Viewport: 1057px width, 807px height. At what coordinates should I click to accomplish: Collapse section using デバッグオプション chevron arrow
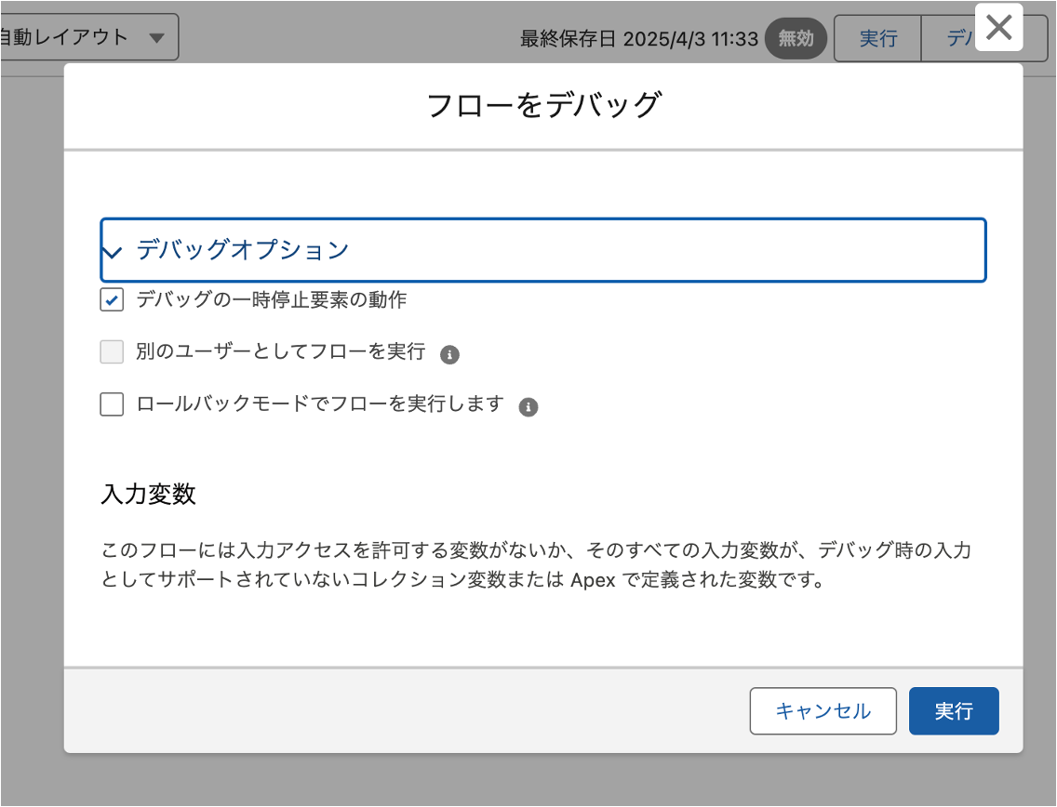click(x=113, y=252)
